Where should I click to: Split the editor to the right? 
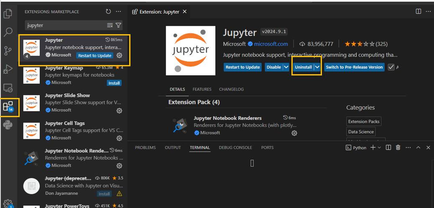pos(418,11)
